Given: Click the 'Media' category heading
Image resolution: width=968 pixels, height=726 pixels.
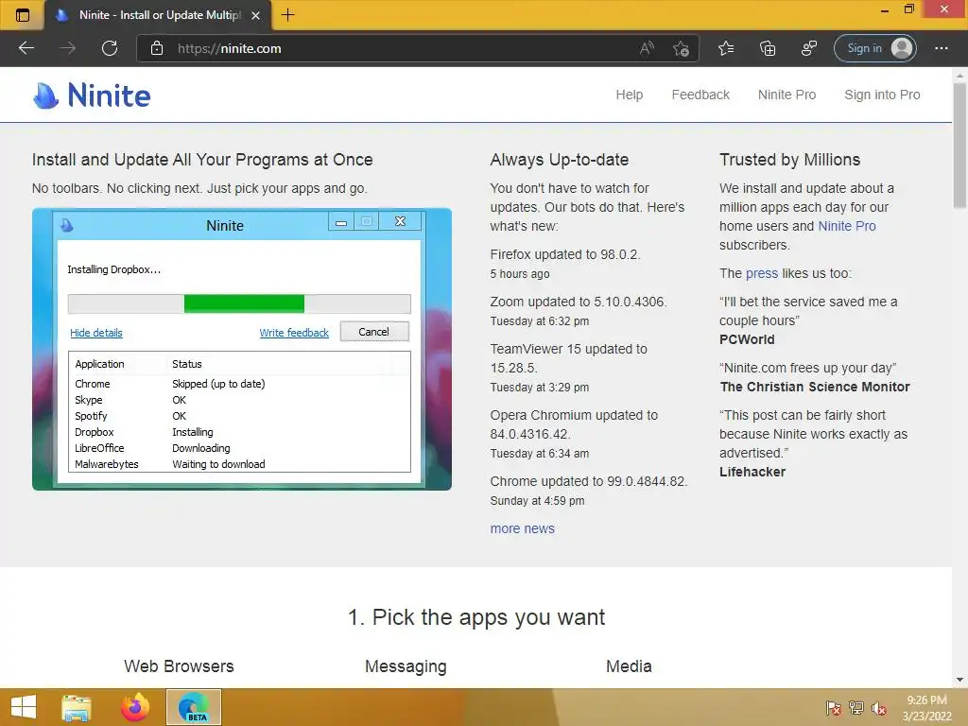Looking at the screenshot, I should point(629,666).
